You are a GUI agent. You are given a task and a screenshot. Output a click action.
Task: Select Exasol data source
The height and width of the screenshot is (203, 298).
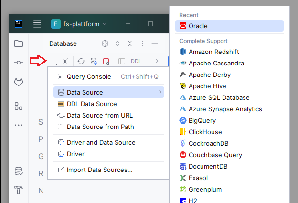(229, 178)
